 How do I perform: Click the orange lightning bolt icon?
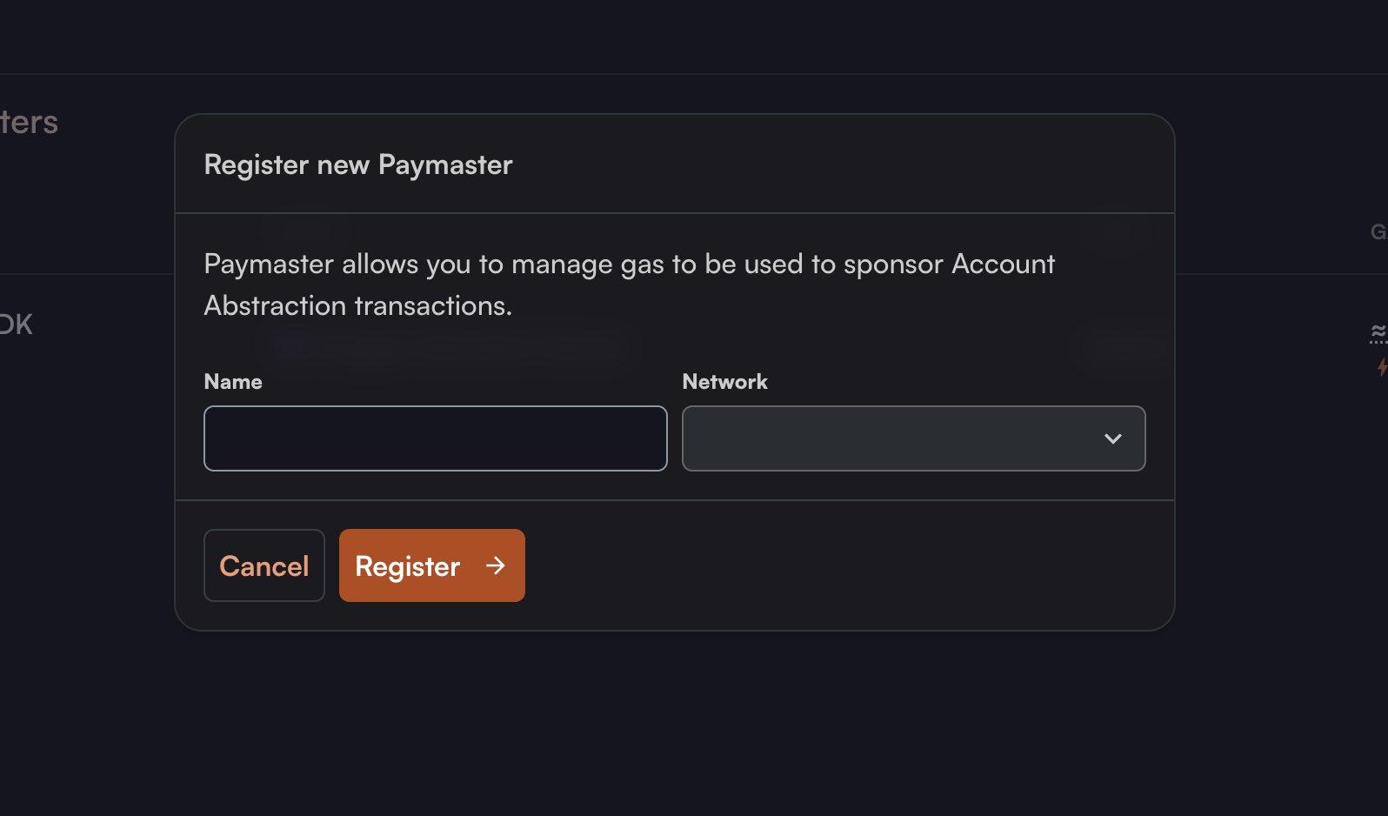(1382, 367)
